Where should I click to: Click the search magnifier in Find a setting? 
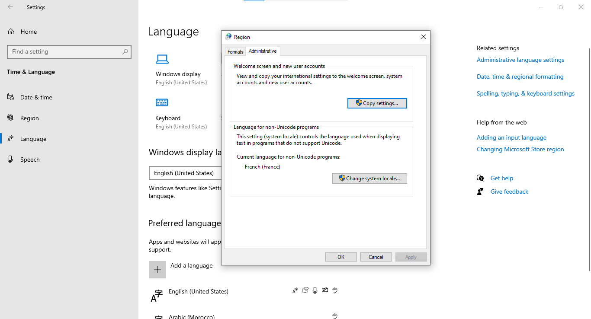125,51
